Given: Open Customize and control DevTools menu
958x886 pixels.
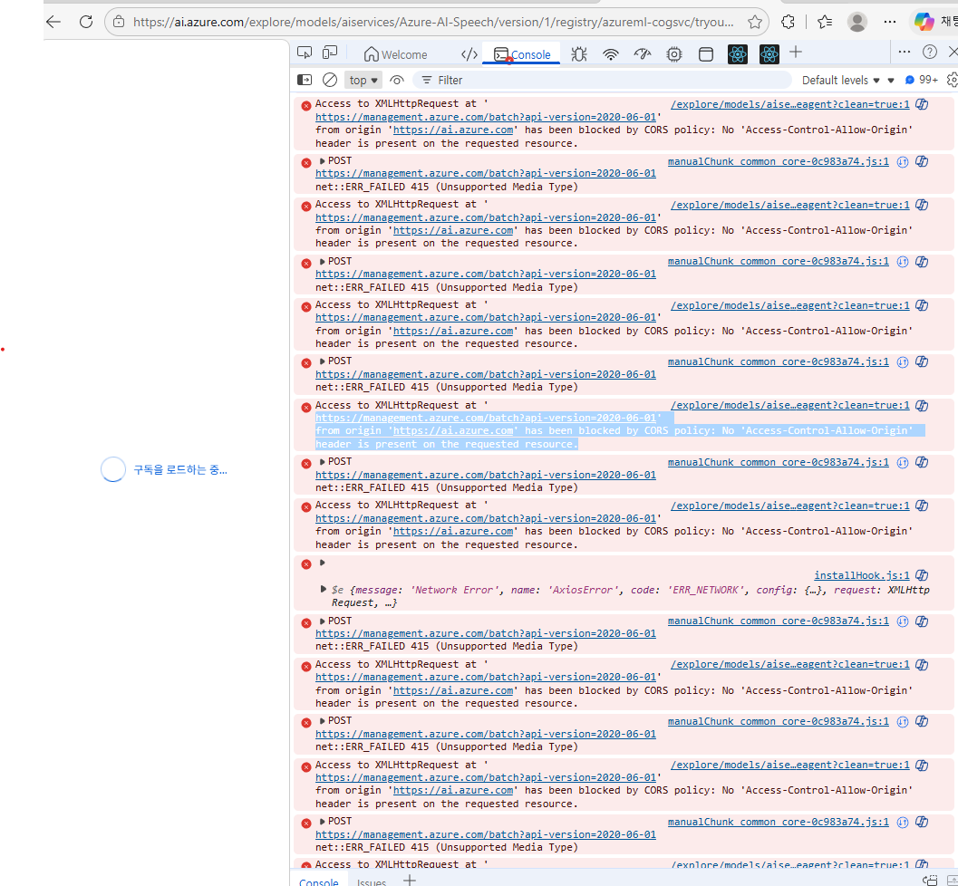Looking at the screenshot, I should 905,53.
